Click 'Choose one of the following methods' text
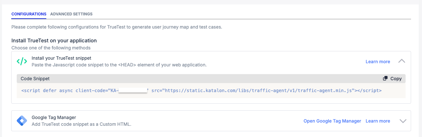 [51, 48]
